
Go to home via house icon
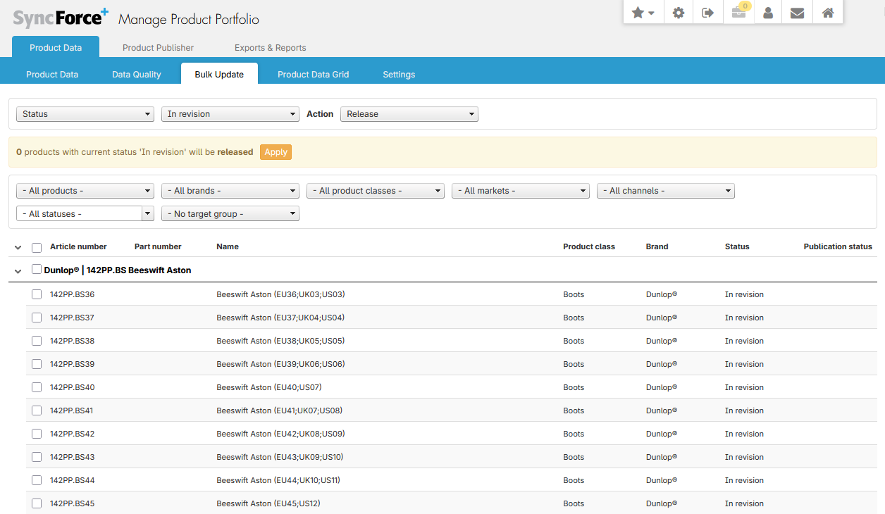point(828,13)
